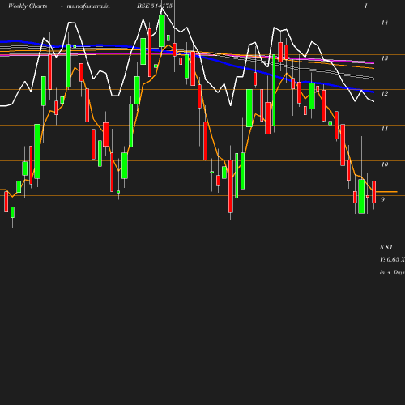The height and width of the screenshot is (405, 405).
Task: Select the 8.81 price value
Action: (386, 247)
